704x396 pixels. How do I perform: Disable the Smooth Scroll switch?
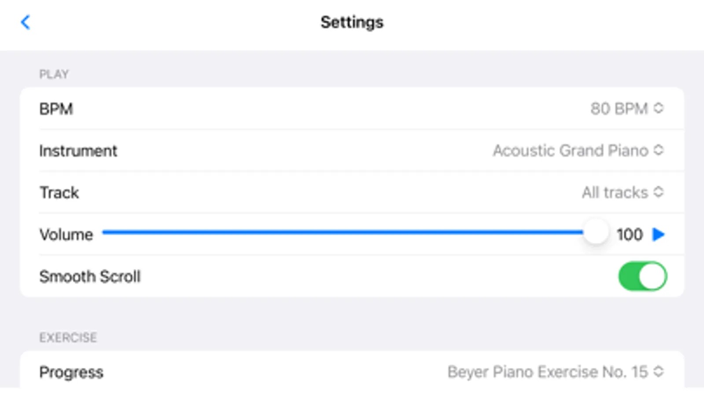point(642,276)
